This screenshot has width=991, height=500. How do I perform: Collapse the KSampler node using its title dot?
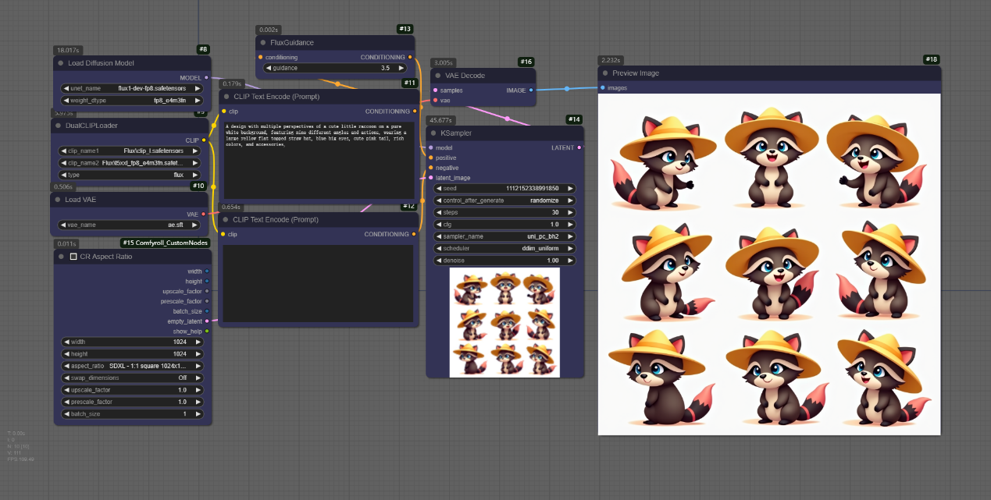coord(433,133)
